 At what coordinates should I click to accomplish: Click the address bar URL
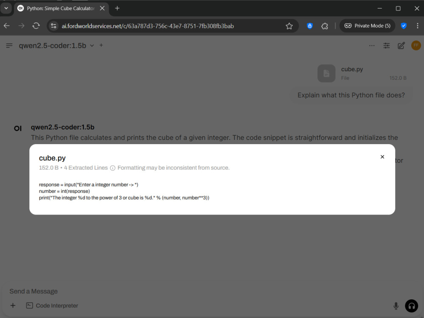click(x=148, y=26)
